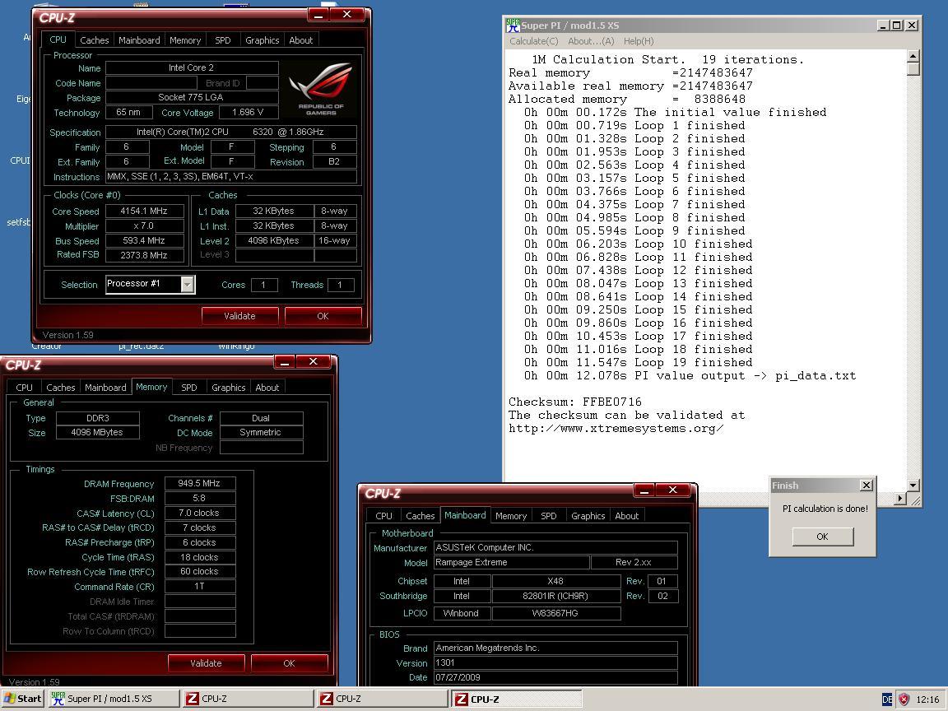The width and height of the screenshot is (948, 711).
Task: Open About tab in Mainboard CPU-Z window
Action: (626, 516)
